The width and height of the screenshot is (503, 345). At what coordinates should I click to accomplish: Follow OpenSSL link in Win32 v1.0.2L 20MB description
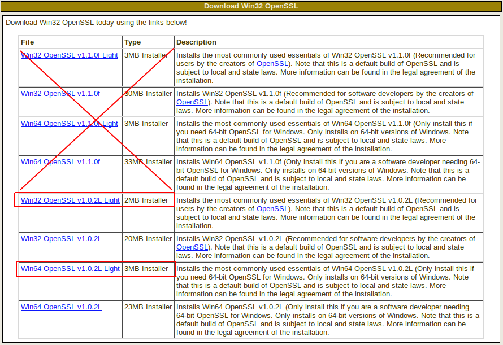(192, 247)
